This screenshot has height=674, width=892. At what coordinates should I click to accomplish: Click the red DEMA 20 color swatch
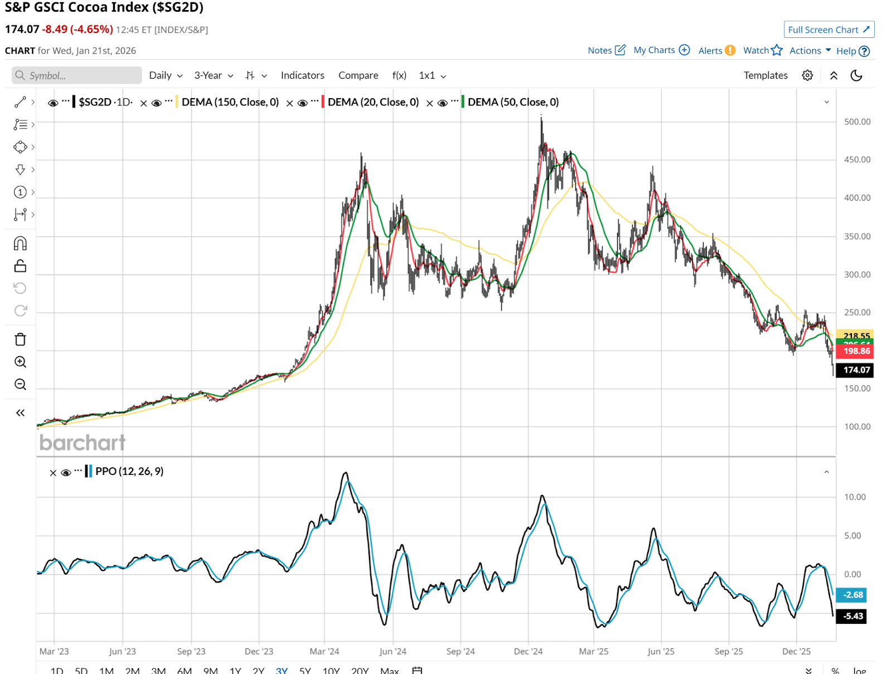(323, 102)
